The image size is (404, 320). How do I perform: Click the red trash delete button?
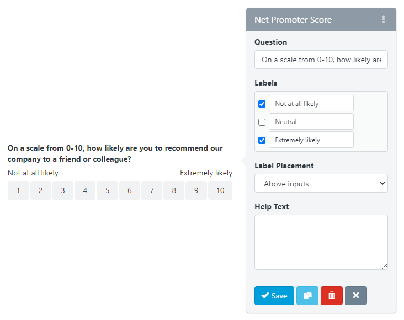pos(332,296)
